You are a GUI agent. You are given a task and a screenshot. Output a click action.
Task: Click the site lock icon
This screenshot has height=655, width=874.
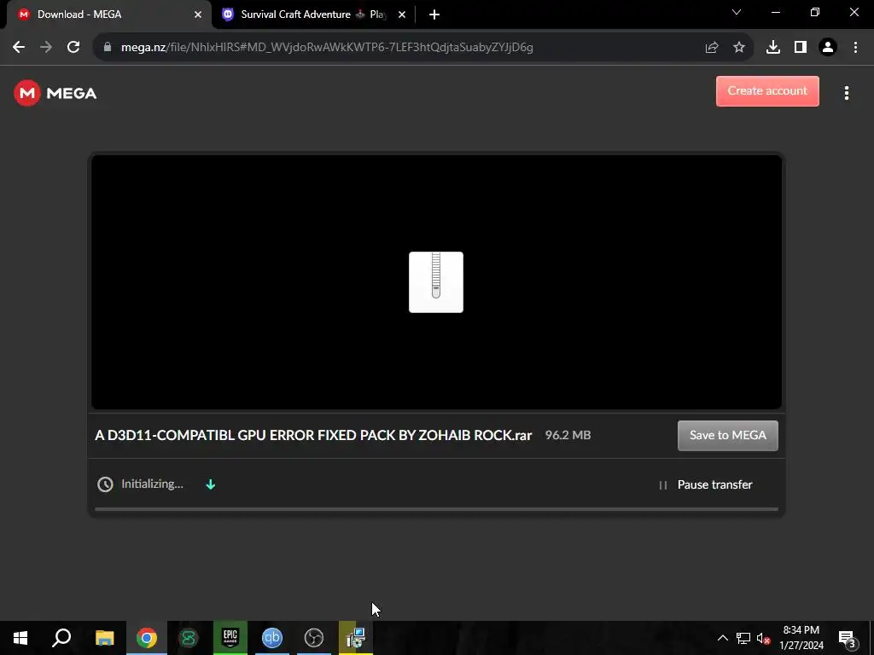point(108,48)
